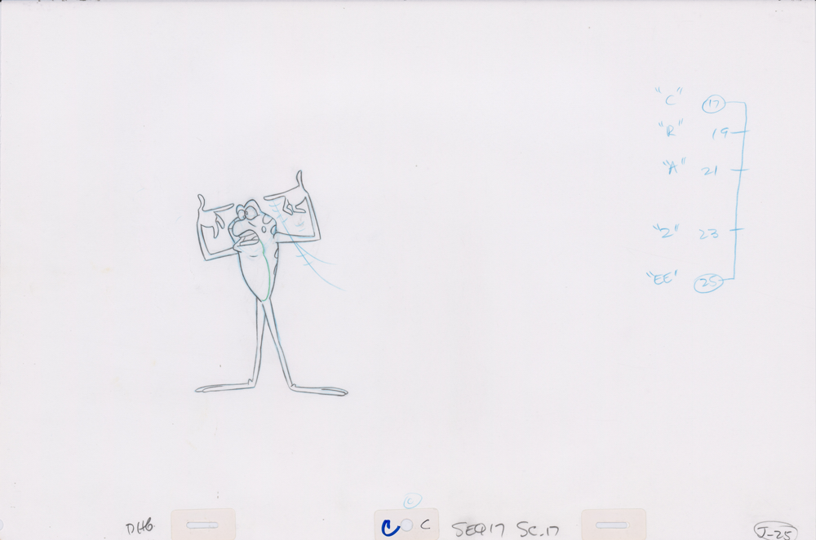Viewport: 816px width, 540px height.
Task: Click the circled J-25 drawing number
Action: 774,530
